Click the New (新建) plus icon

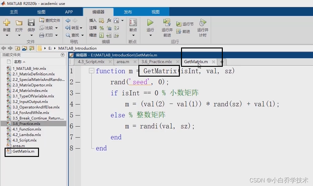tap(7, 23)
